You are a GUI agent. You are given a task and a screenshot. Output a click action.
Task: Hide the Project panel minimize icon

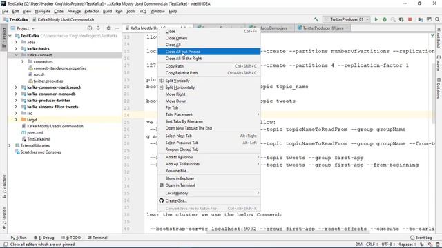[x=117, y=28]
